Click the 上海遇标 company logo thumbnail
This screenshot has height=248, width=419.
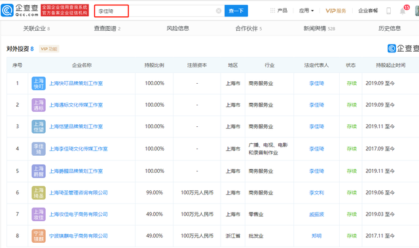point(39,105)
